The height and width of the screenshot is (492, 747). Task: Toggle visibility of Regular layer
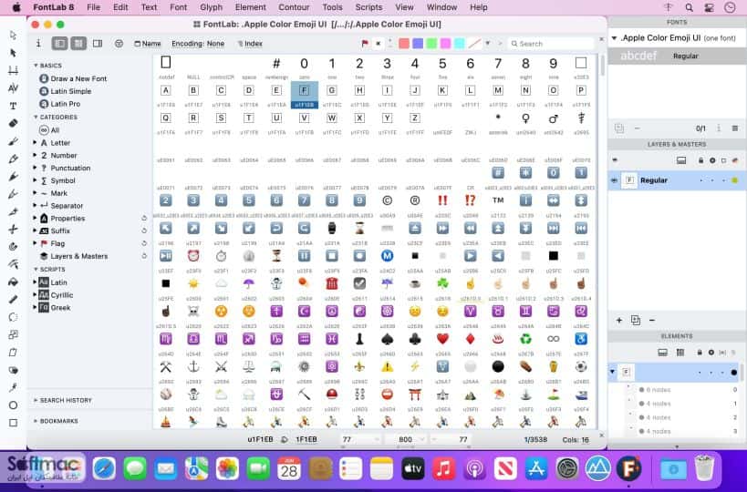tap(614, 180)
